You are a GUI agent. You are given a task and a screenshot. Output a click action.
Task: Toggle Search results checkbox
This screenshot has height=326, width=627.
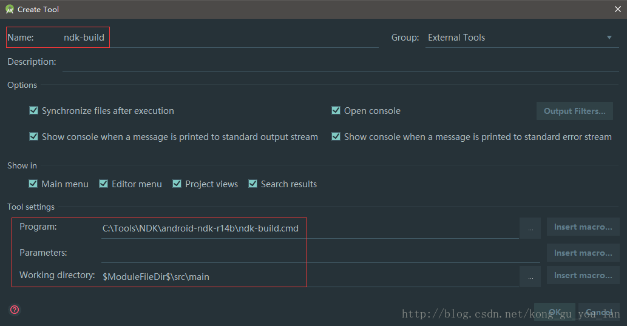(x=252, y=184)
